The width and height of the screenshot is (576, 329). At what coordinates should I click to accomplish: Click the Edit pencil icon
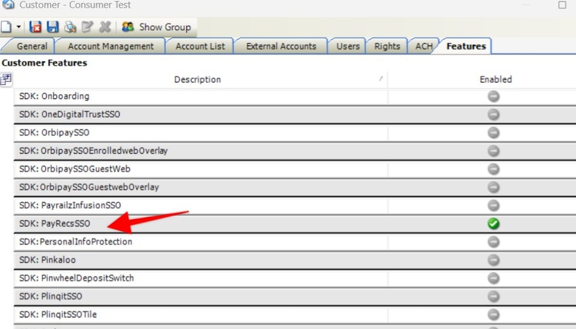tap(87, 27)
